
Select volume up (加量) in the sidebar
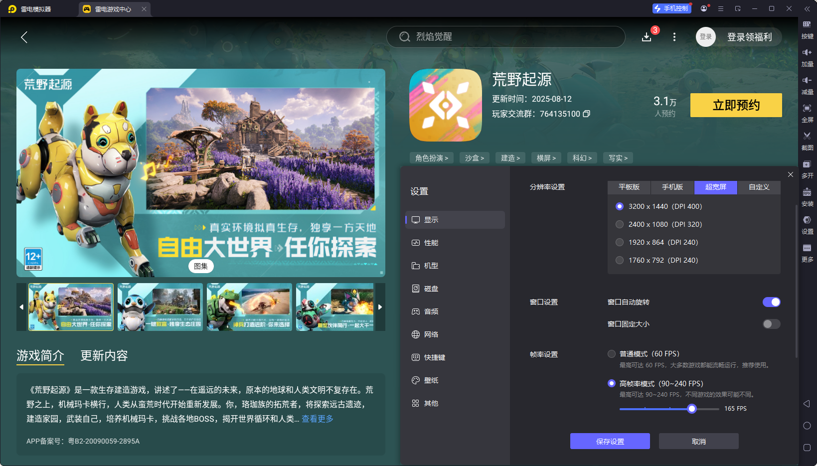coord(808,57)
